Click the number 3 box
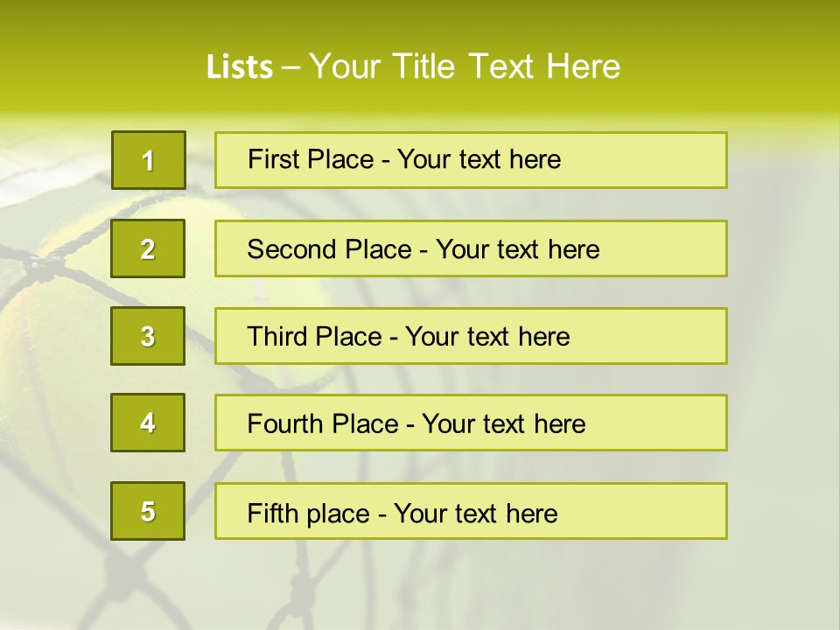Viewport: 840px width, 630px height. pyautogui.click(x=148, y=336)
